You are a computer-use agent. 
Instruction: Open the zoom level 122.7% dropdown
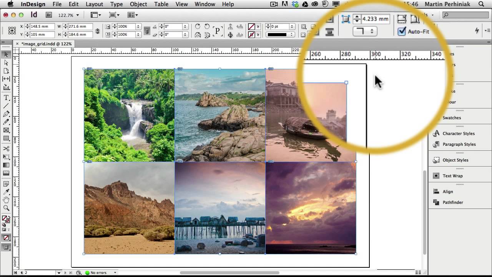tap(77, 15)
